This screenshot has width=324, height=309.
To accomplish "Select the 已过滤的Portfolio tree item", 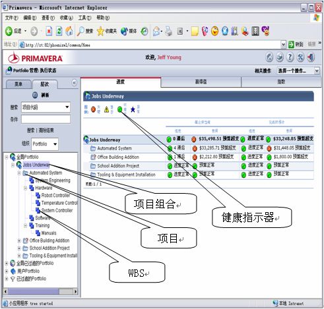I will [x=31, y=279].
